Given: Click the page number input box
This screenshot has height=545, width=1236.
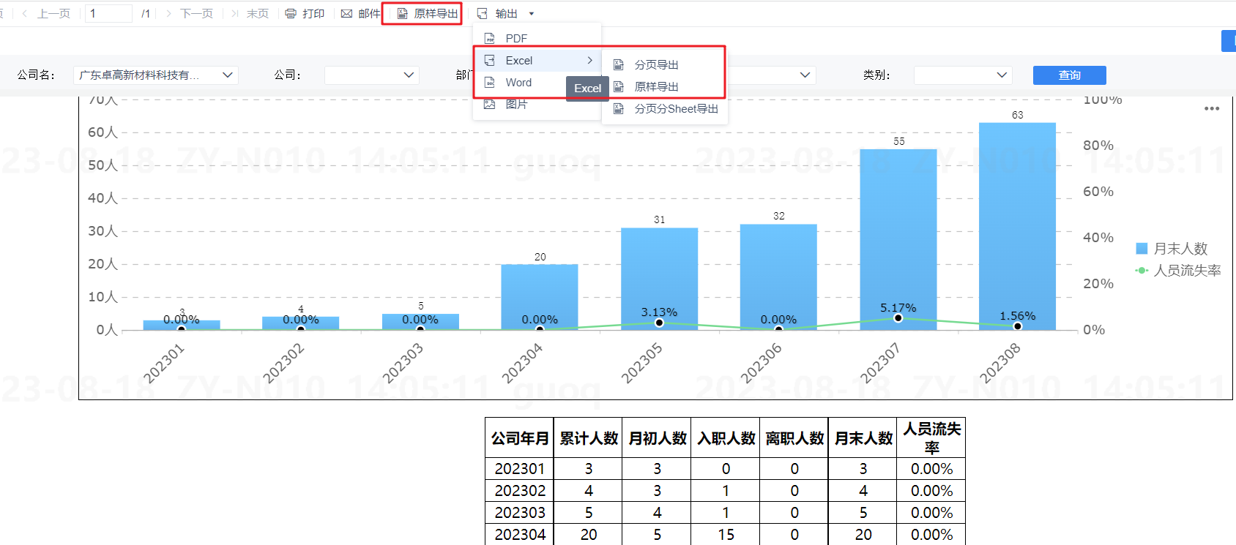Looking at the screenshot, I should [108, 14].
